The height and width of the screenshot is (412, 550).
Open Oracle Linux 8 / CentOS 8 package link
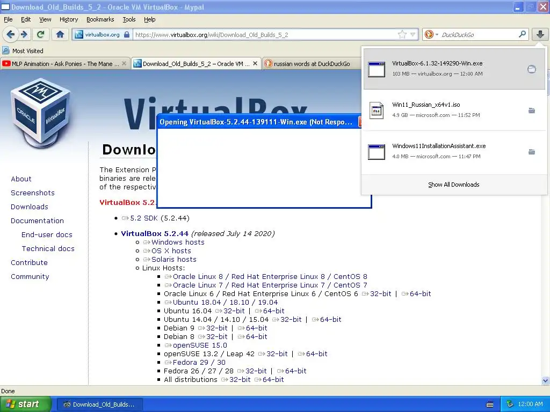[x=270, y=277]
